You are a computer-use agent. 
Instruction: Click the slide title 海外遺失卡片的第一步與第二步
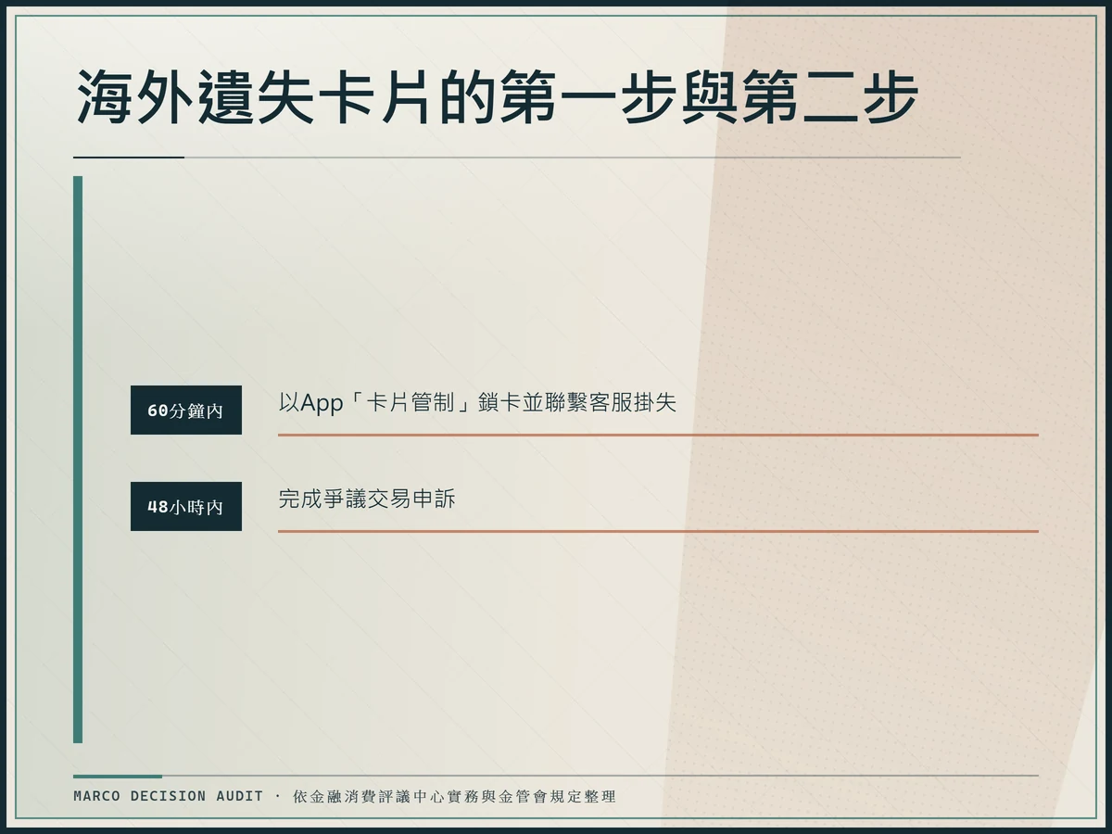(x=496, y=96)
